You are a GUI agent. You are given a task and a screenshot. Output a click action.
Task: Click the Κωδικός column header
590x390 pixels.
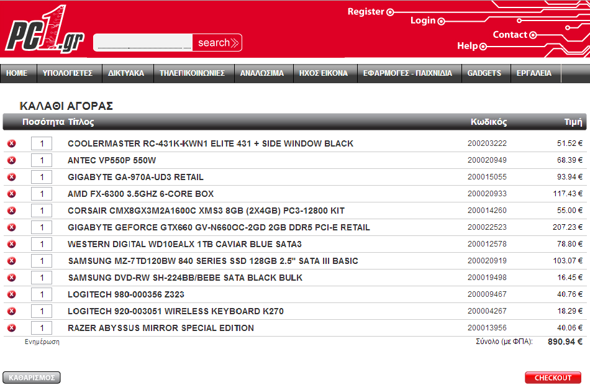489,122
